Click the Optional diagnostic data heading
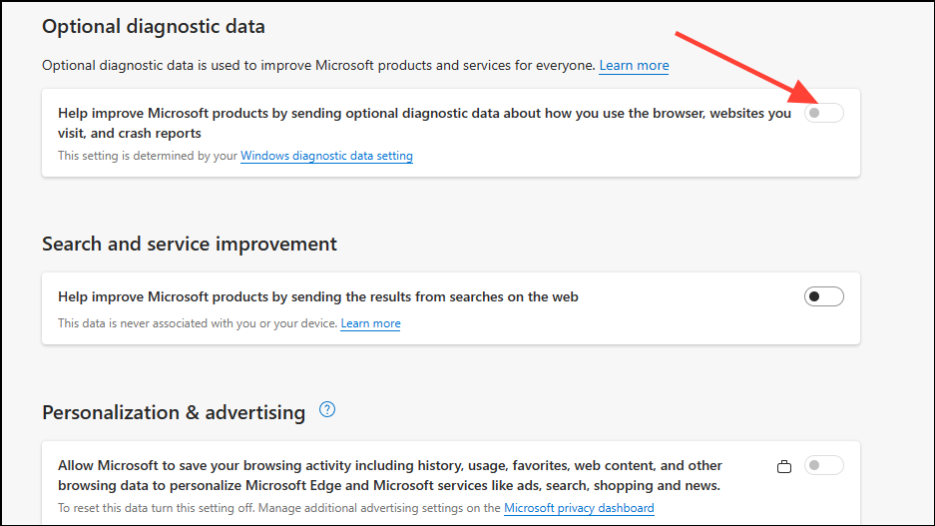Screen dimensions: 935x526 click(154, 26)
